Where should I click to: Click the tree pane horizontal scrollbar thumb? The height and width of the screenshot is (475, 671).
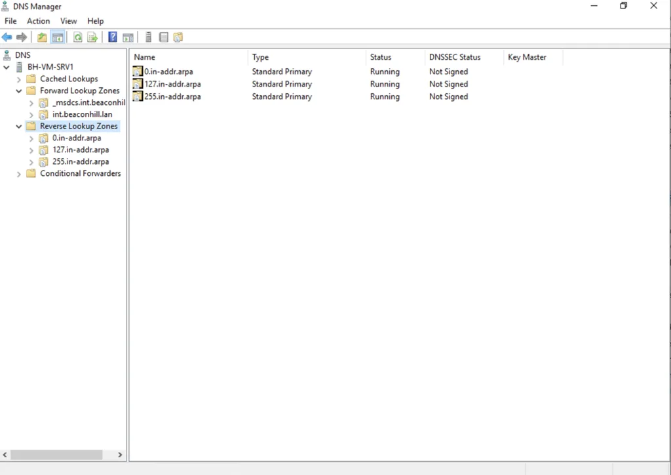click(x=56, y=455)
